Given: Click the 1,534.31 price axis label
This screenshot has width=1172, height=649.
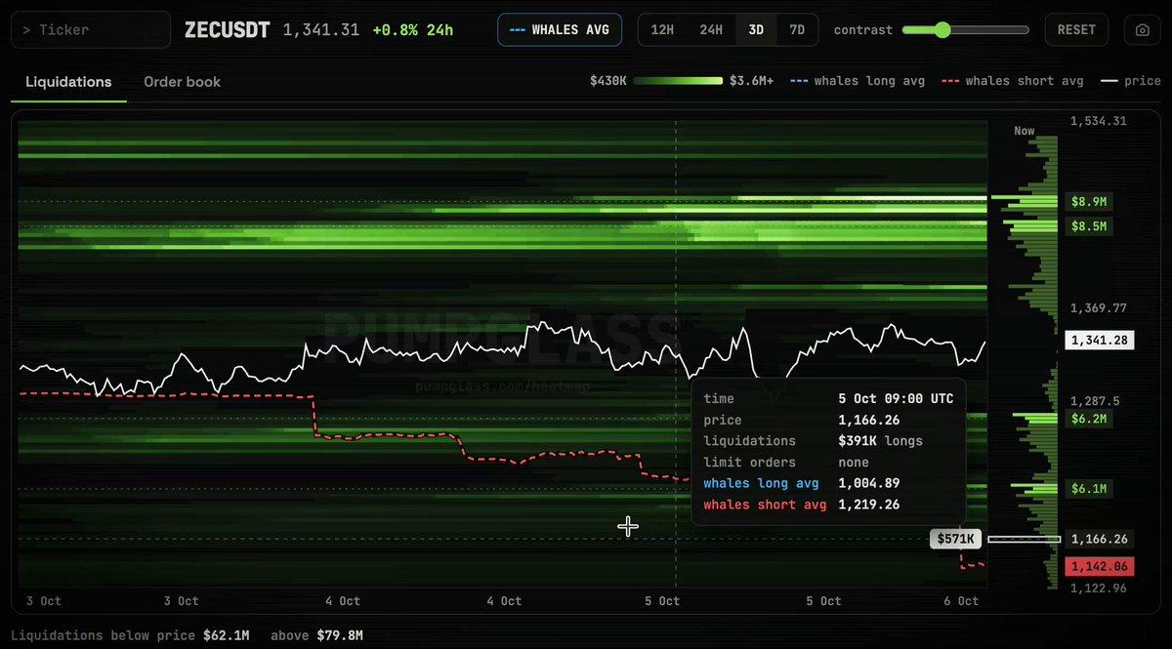Looking at the screenshot, I should [x=1099, y=121].
